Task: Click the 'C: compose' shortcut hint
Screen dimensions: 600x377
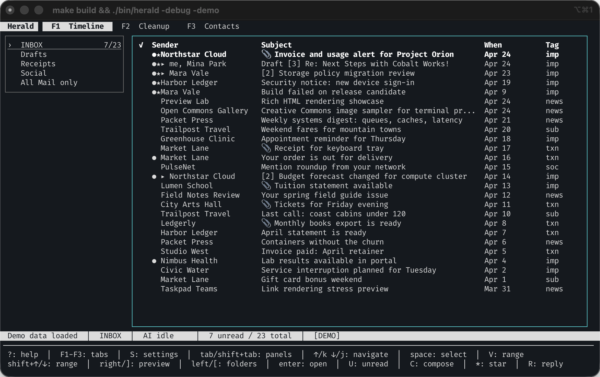Action: 432,364
